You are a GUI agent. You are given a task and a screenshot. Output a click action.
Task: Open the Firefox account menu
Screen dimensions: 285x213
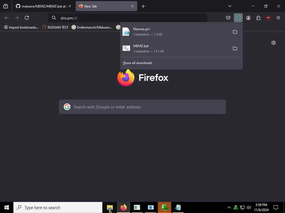tap(248, 18)
